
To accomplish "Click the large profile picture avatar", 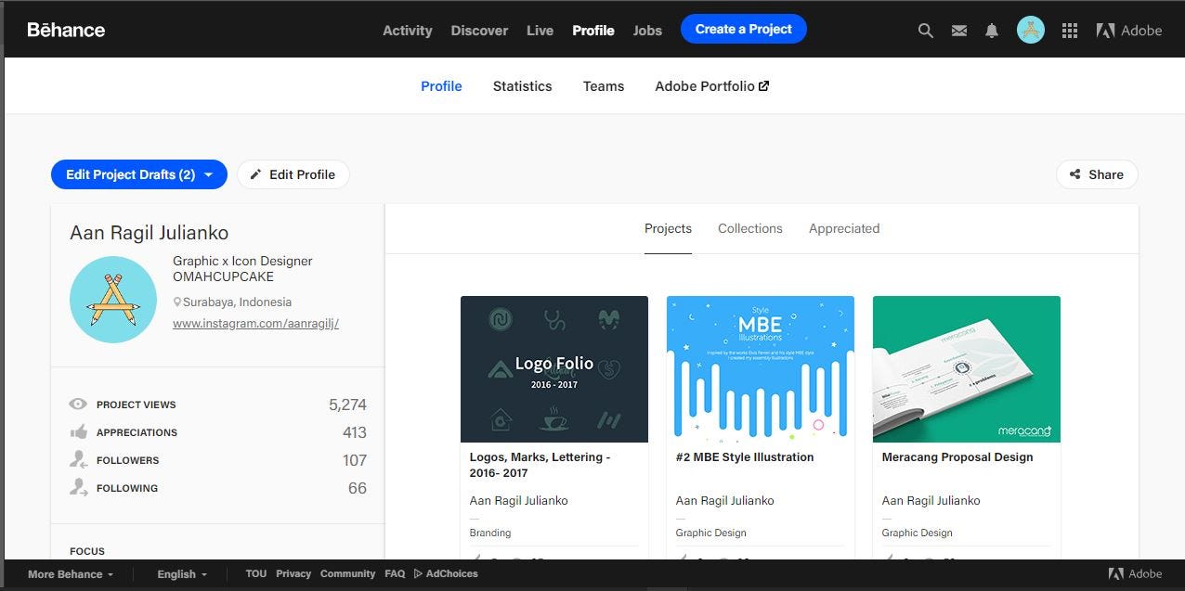I will (113, 300).
